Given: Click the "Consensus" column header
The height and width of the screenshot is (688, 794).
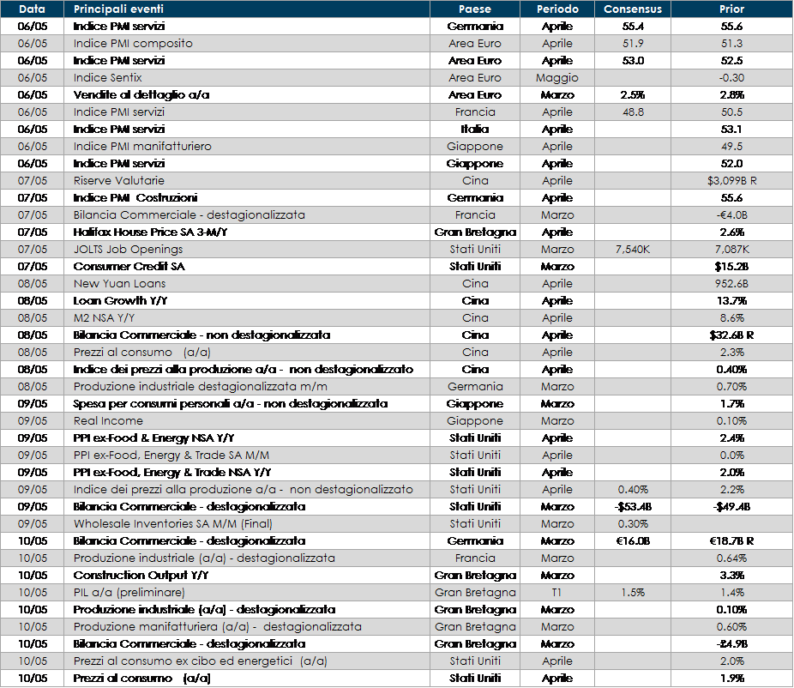Looking at the screenshot, I should coord(633,9).
